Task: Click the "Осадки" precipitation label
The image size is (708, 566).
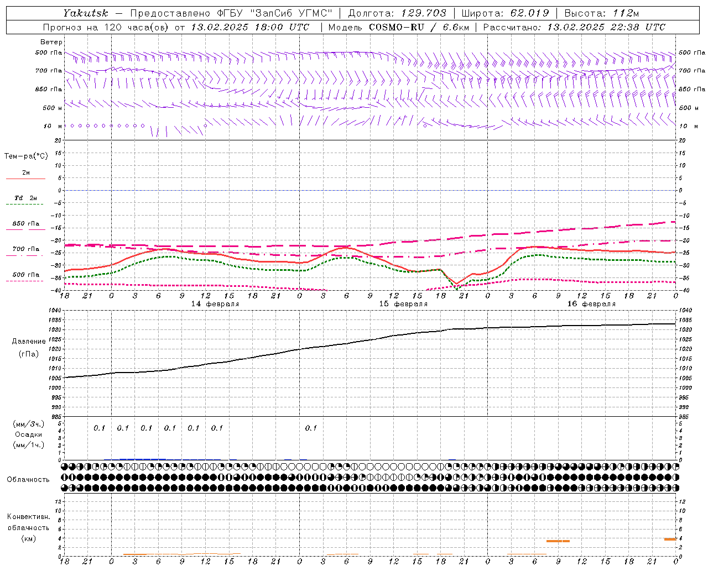Action: tap(29, 434)
